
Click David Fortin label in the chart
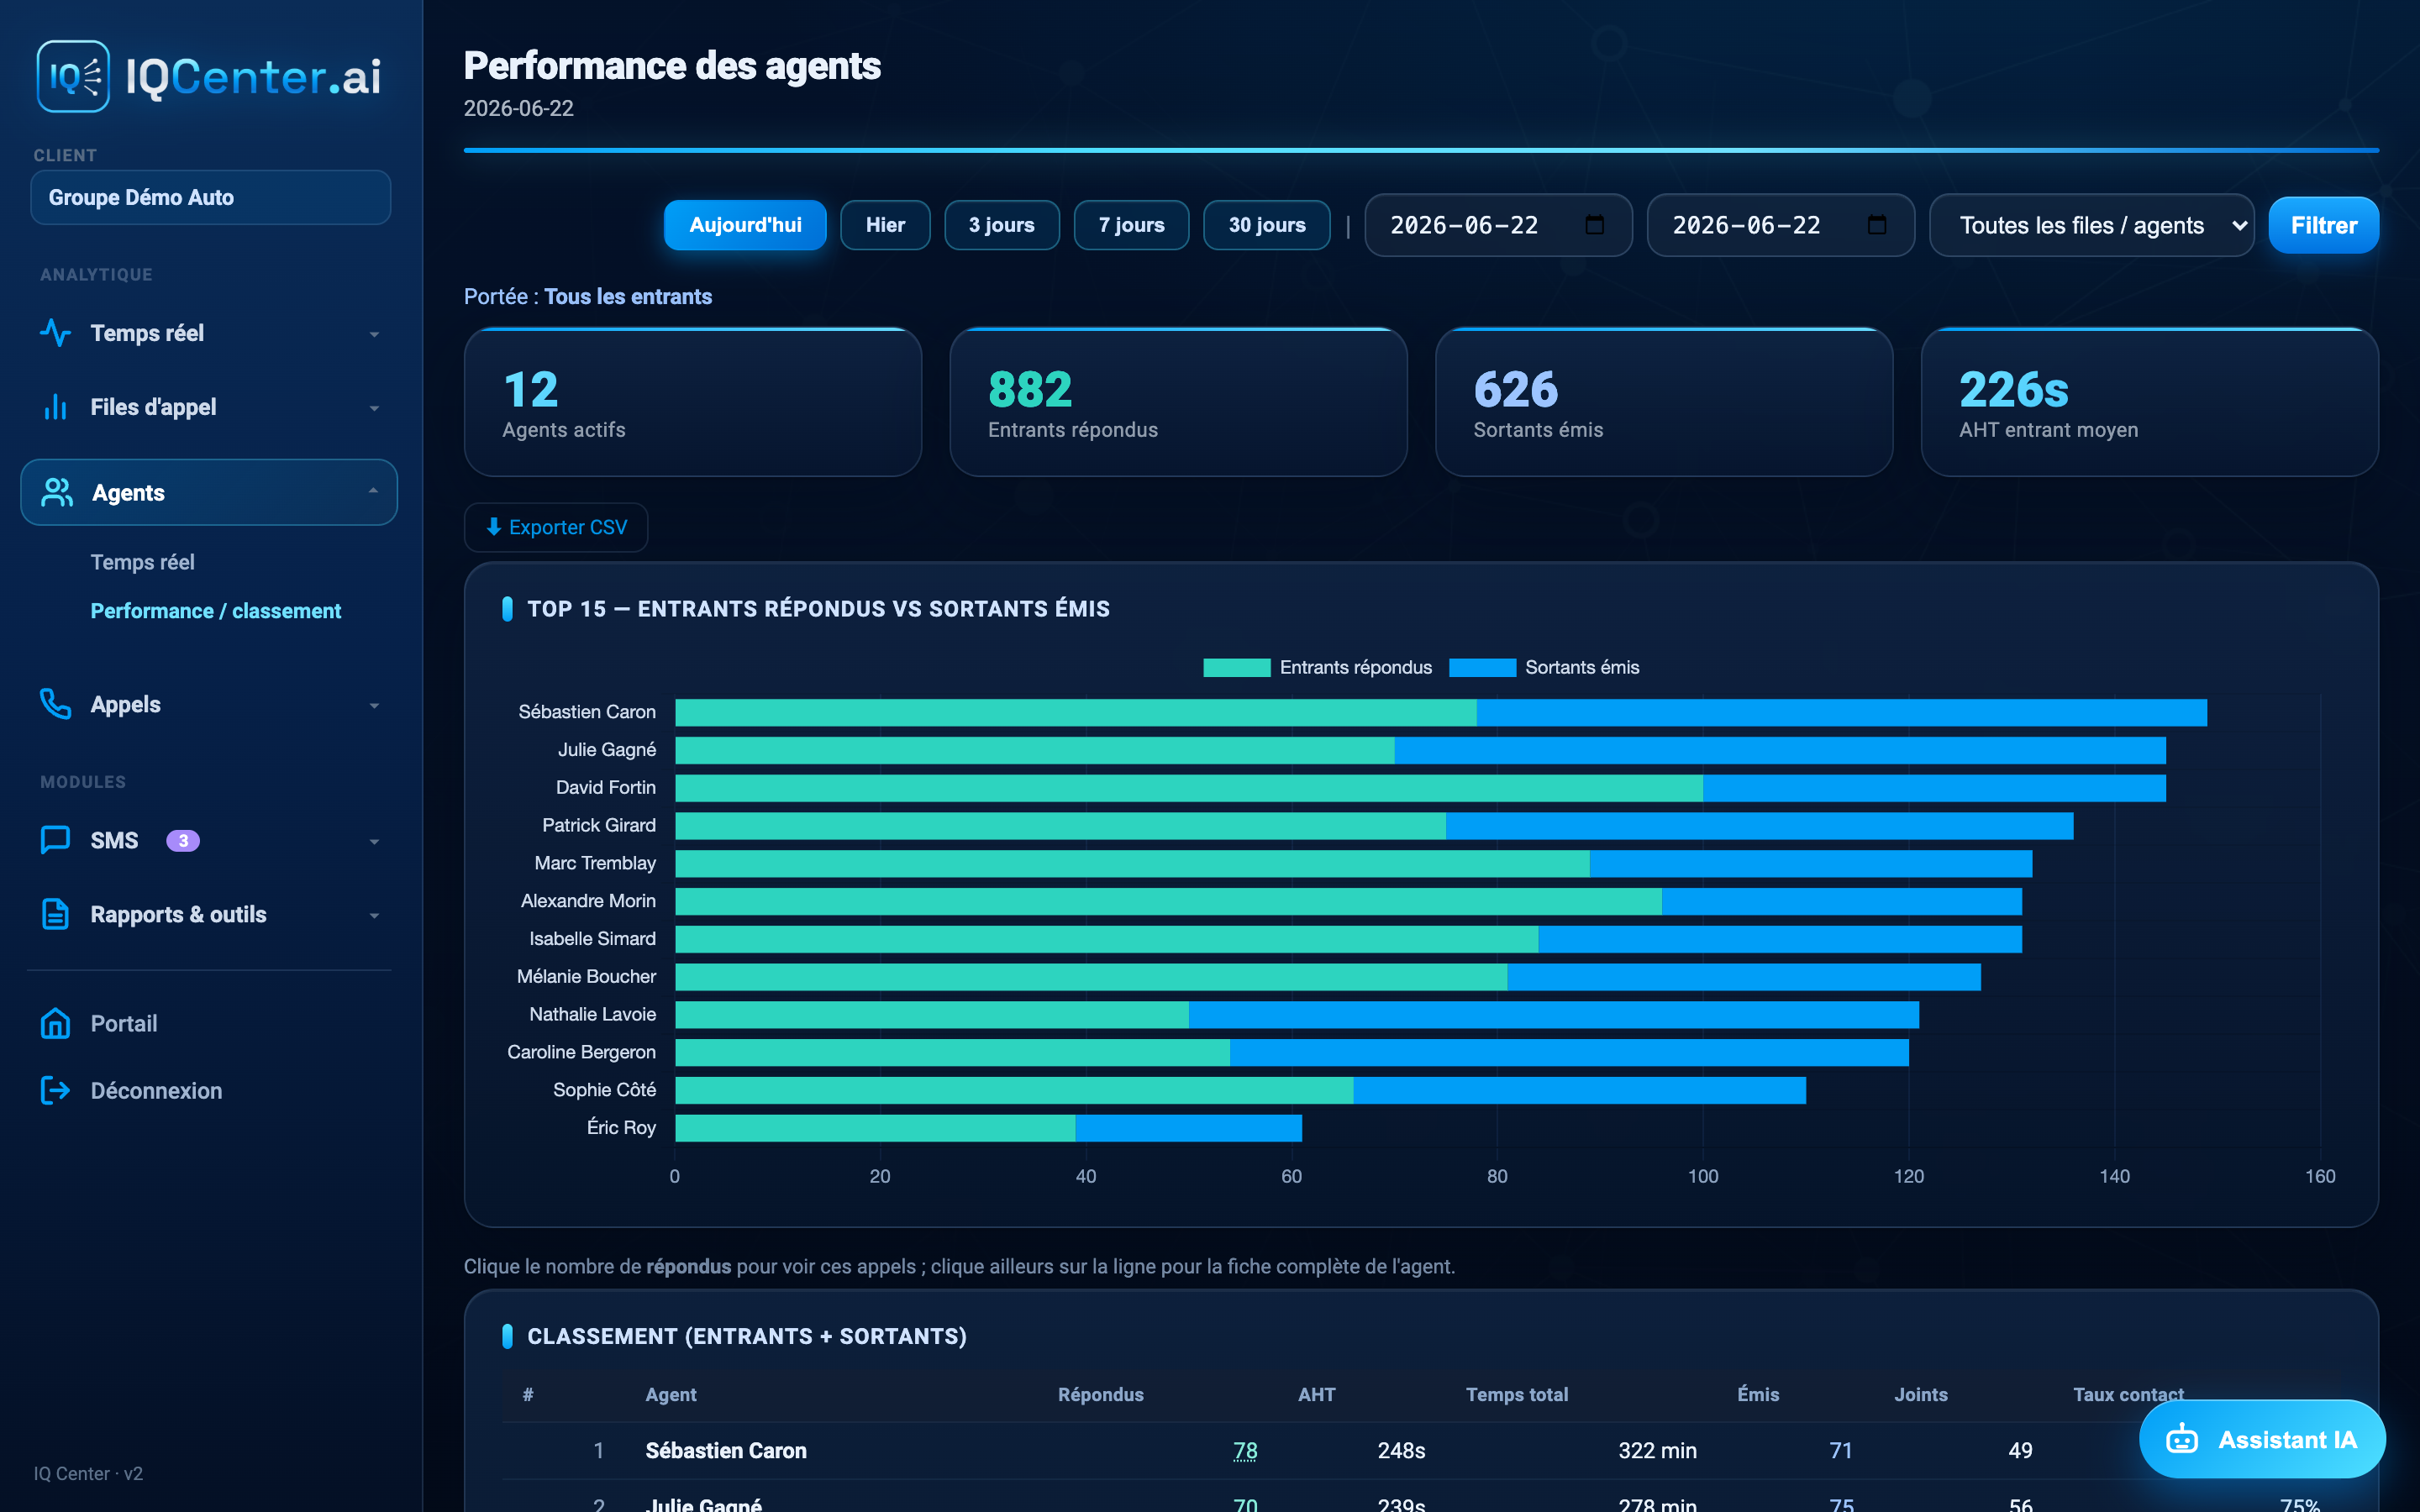point(606,787)
